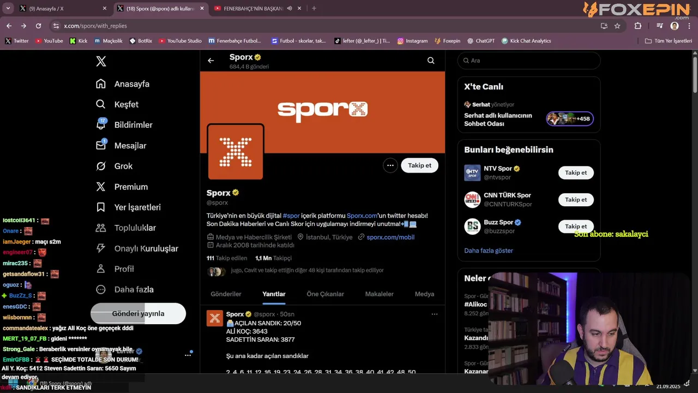This screenshot has height=393, width=698.
Task: Bookmark this page with the star icon
Action: 617,26
